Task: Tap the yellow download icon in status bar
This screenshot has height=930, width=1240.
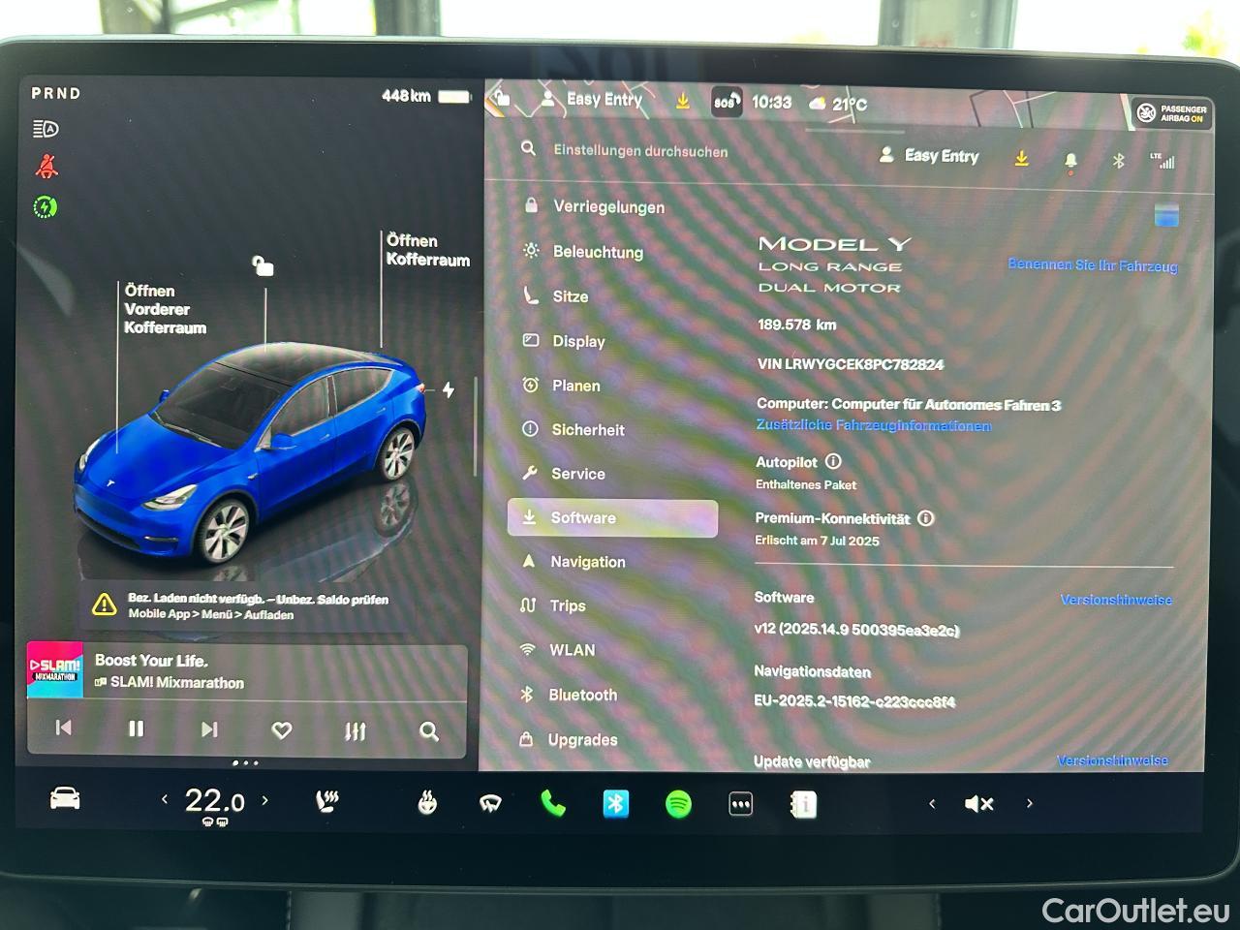Action: pyautogui.click(x=683, y=100)
